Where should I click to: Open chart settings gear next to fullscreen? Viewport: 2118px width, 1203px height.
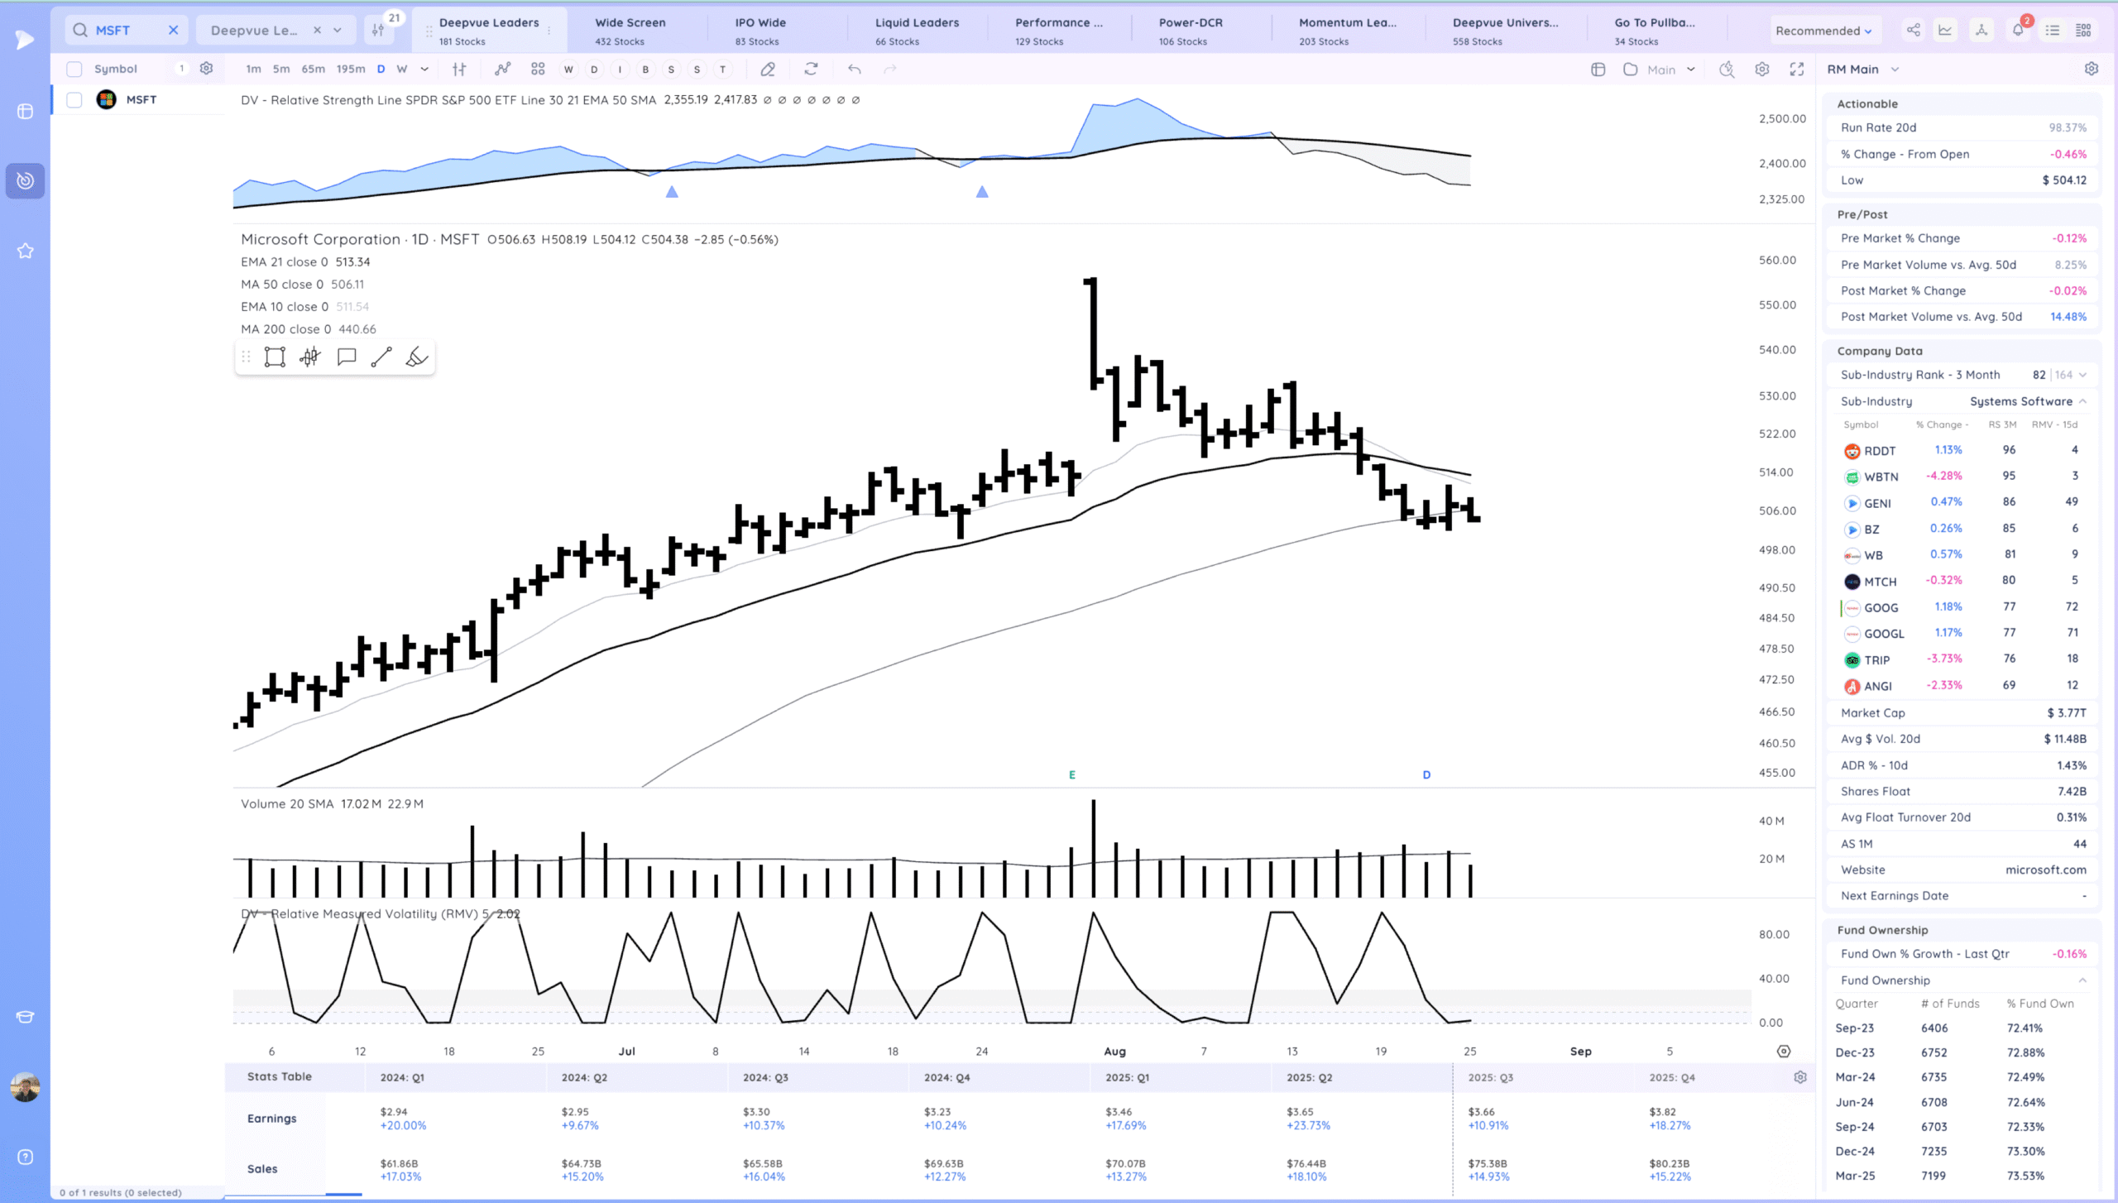point(1762,69)
